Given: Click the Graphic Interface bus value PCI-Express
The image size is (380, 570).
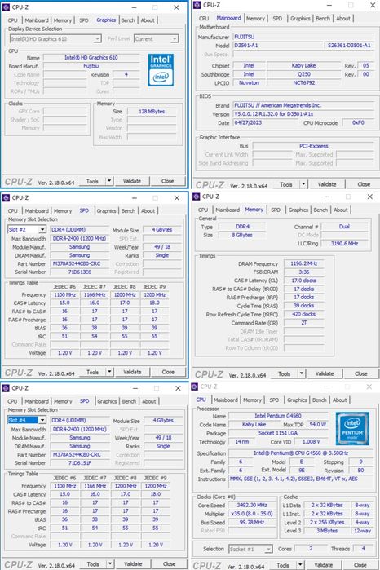Looking at the screenshot, I should coord(313,146).
